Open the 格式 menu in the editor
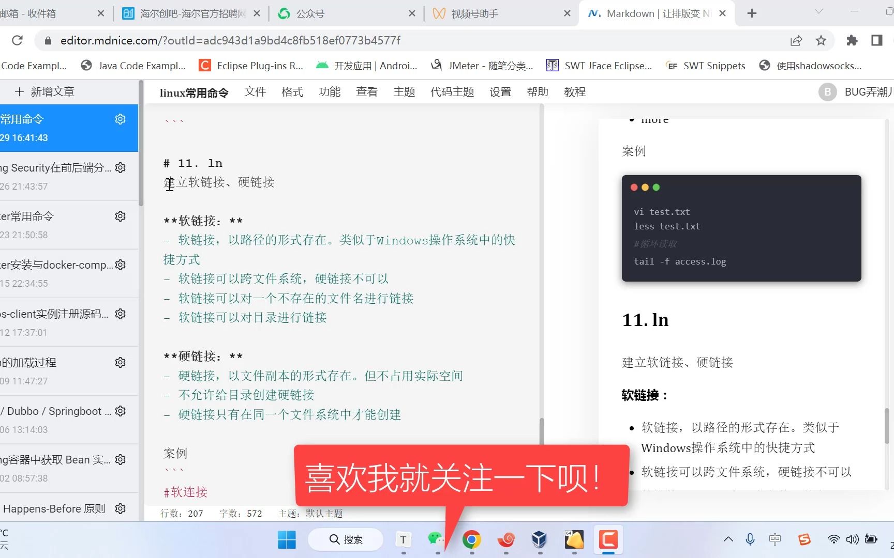The image size is (894, 558). [292, 91]
